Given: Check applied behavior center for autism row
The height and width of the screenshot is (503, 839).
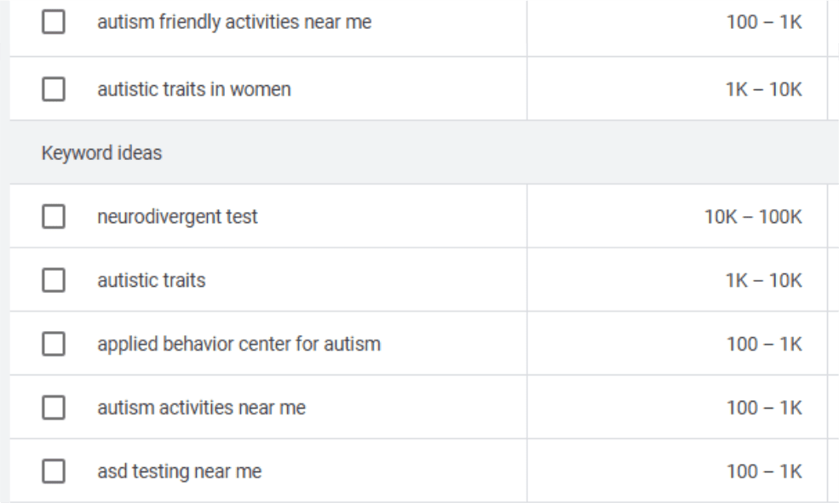Looking at the screenshot, I should point(53,345).
